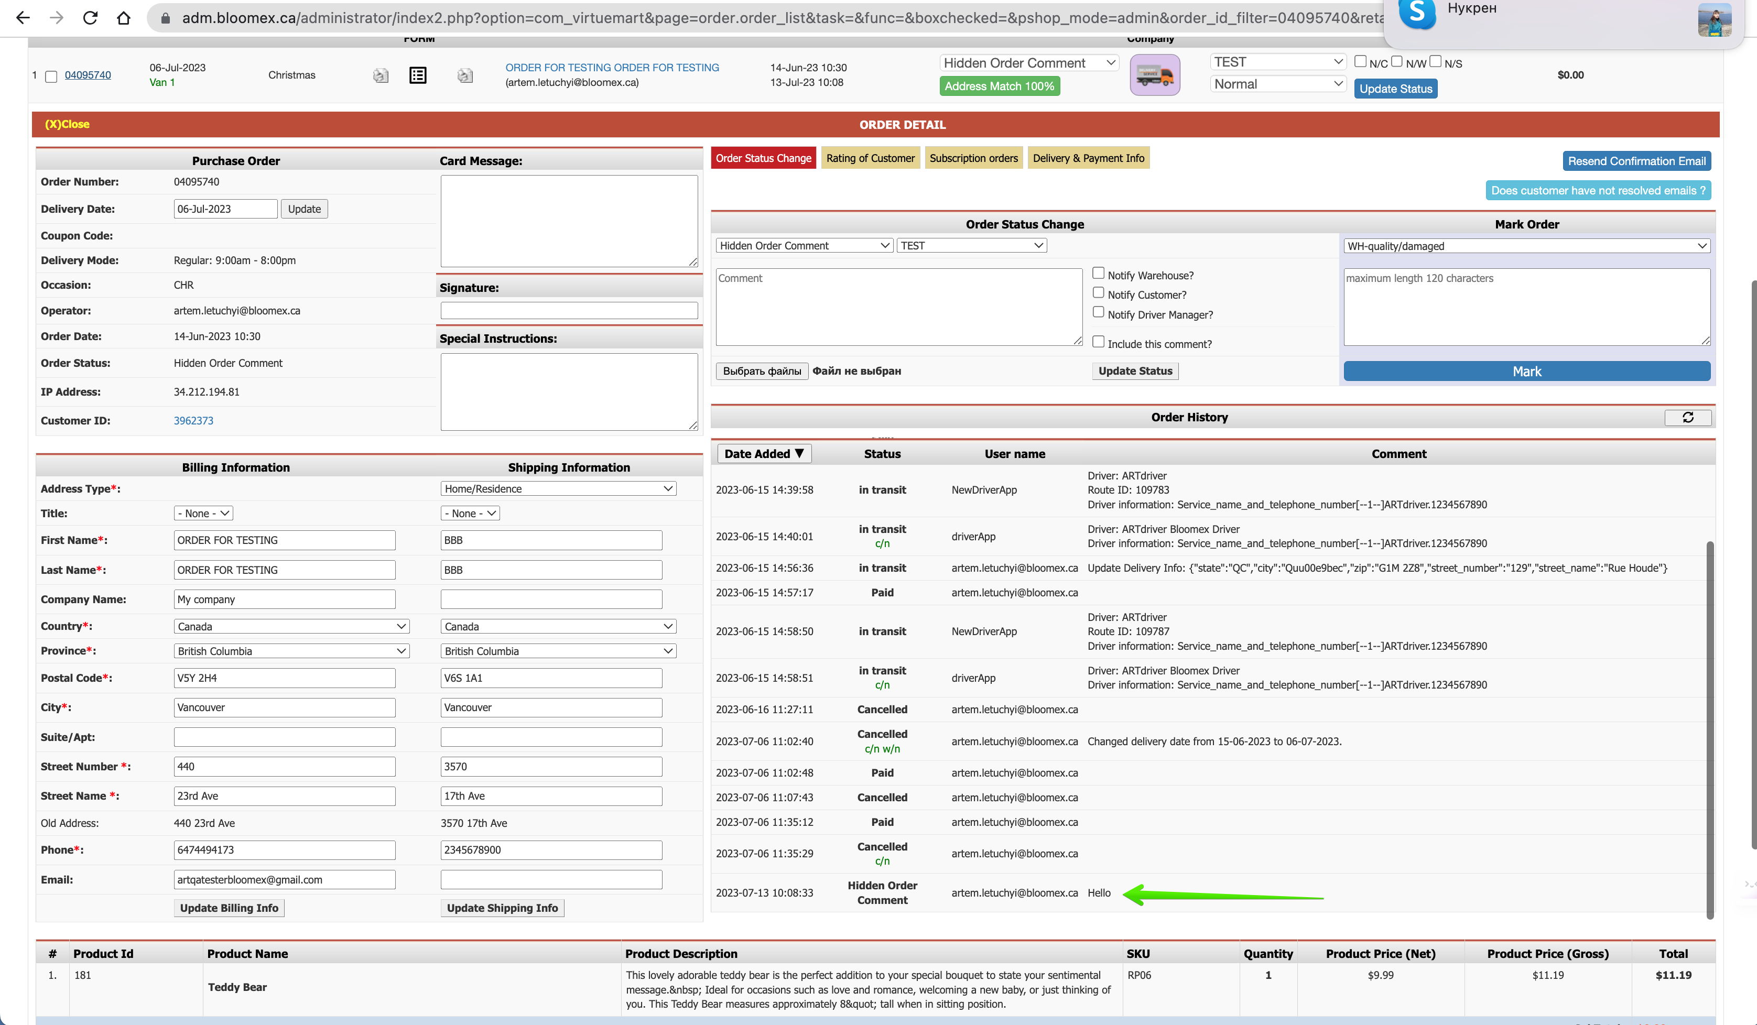Image resolution: width=1757 pixels, height=1025 pixels.
Task: Open the WH-quality/damaged Mark Order dropdown
Action: point(1526,246)
